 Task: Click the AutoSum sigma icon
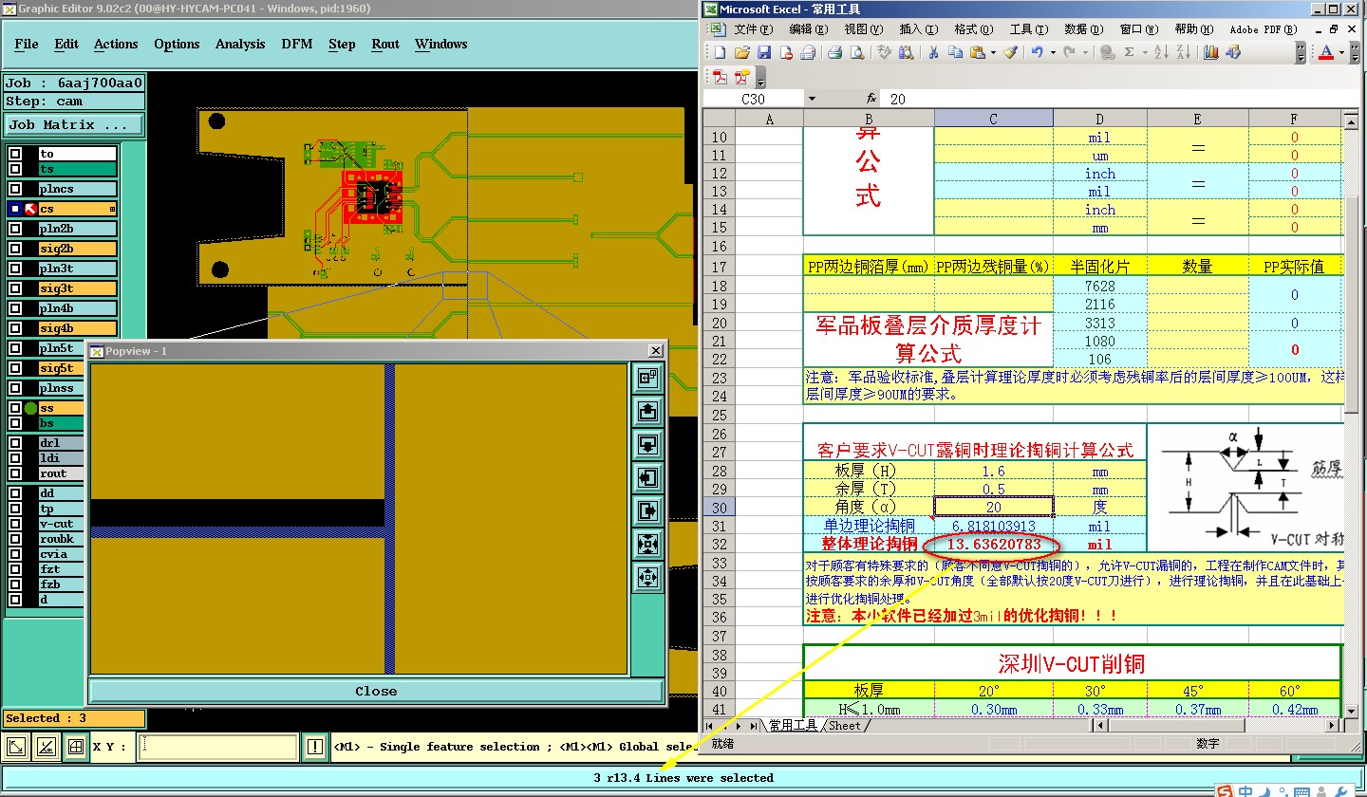1129,53
